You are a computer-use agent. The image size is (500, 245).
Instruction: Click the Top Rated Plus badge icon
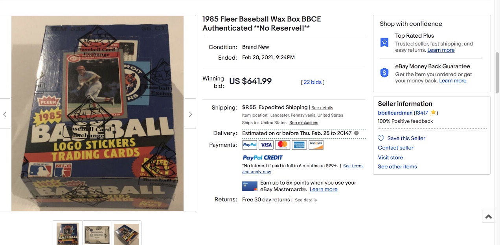coord(384,42)
